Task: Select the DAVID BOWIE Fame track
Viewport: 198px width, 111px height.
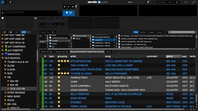Action: 118,98
